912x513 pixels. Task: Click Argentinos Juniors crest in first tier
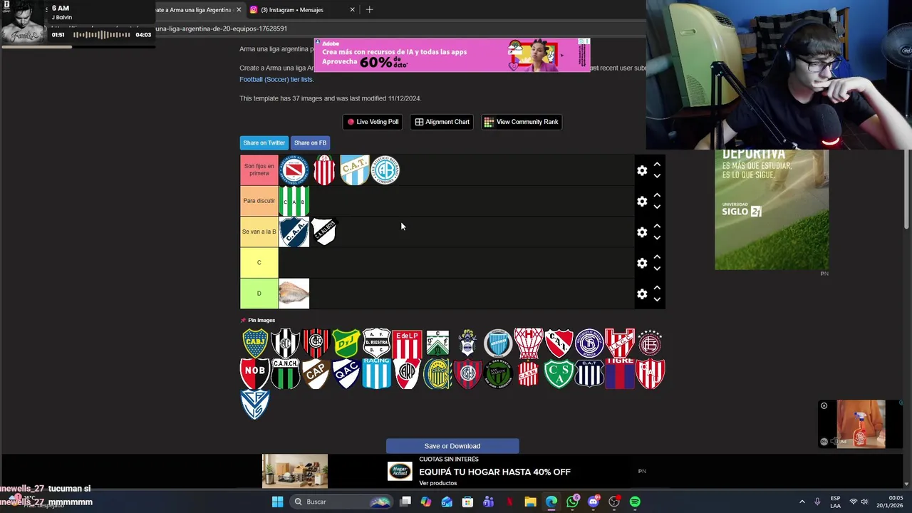click(x=294, y=170)
